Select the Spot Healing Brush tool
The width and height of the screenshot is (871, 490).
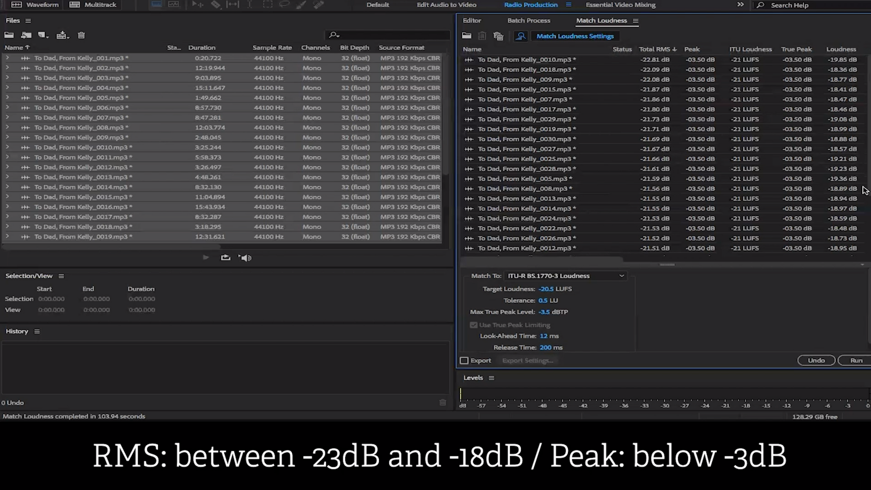click(319, 4)
